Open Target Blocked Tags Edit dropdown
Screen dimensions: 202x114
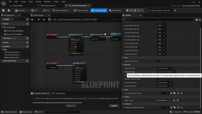point(161,54)
